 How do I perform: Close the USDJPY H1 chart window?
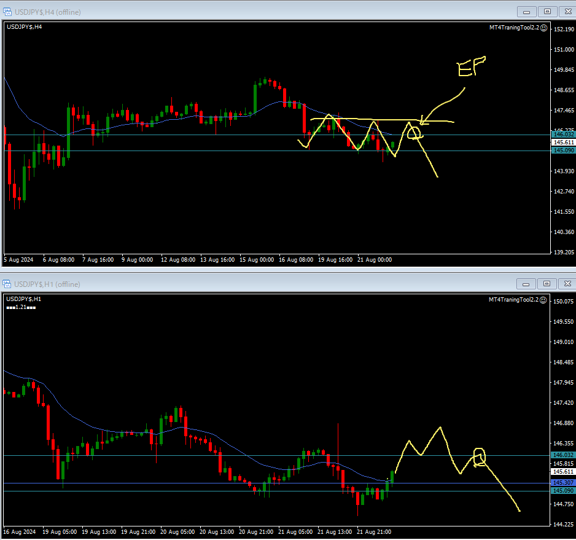[566, 283]
